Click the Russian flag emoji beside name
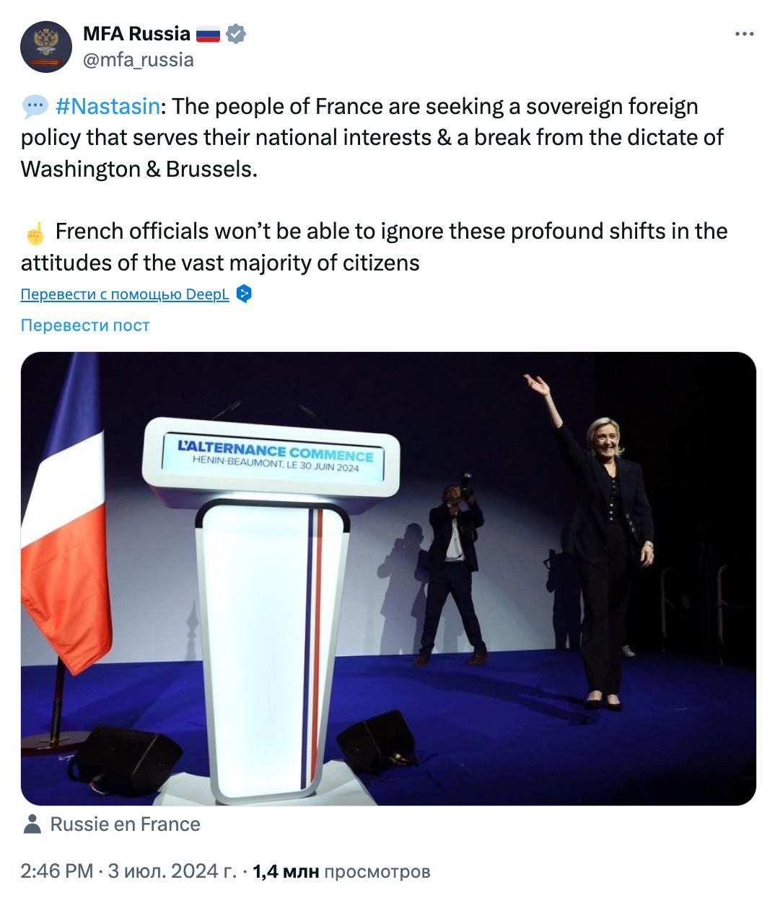 208,34
